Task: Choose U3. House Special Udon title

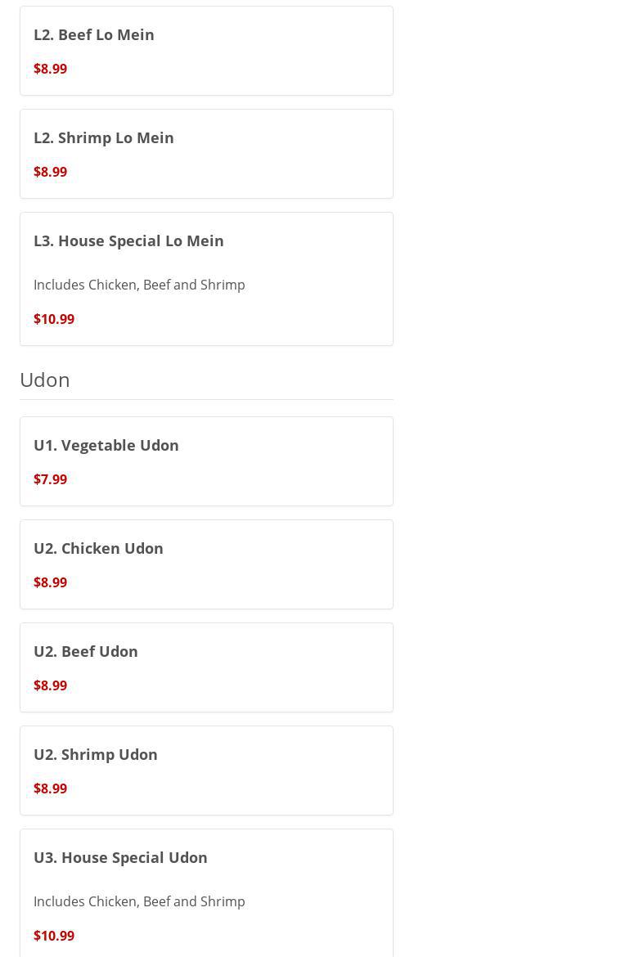Action: pos(120,858)
